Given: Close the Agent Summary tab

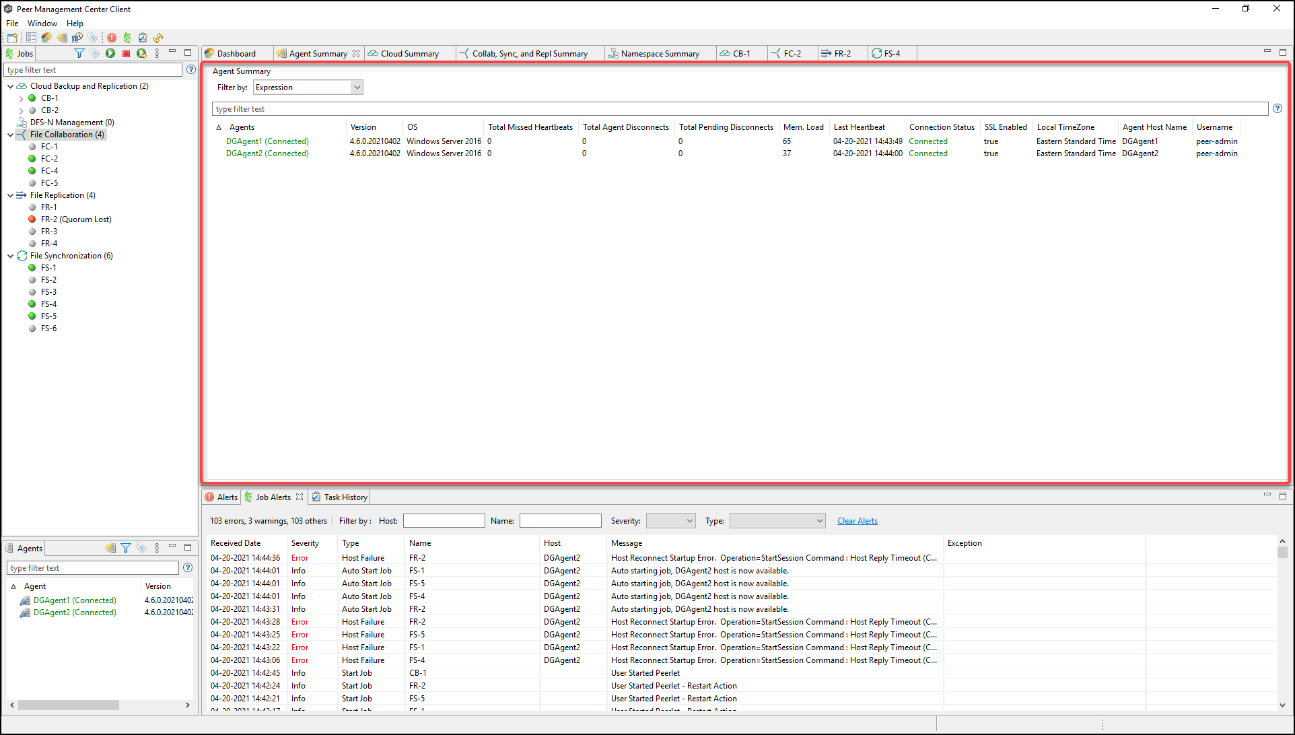Looking at the screenshot, I should (356, 53).
